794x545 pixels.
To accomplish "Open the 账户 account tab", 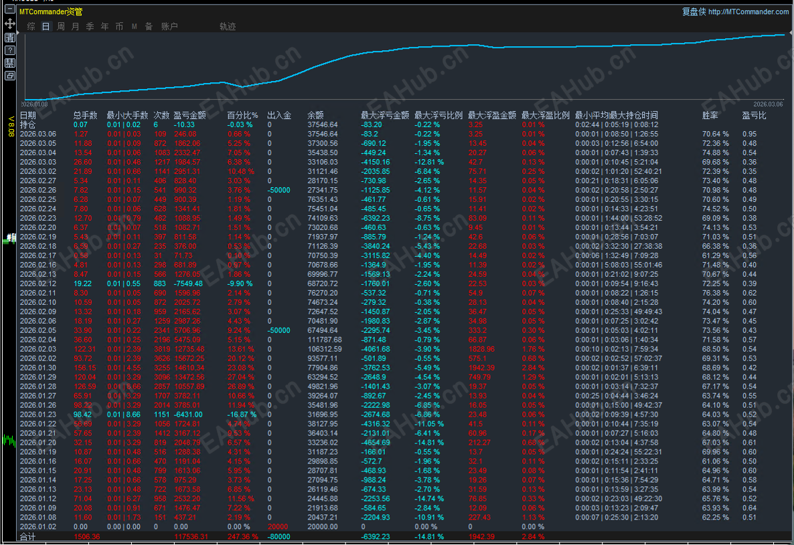I will click(169, 26).
